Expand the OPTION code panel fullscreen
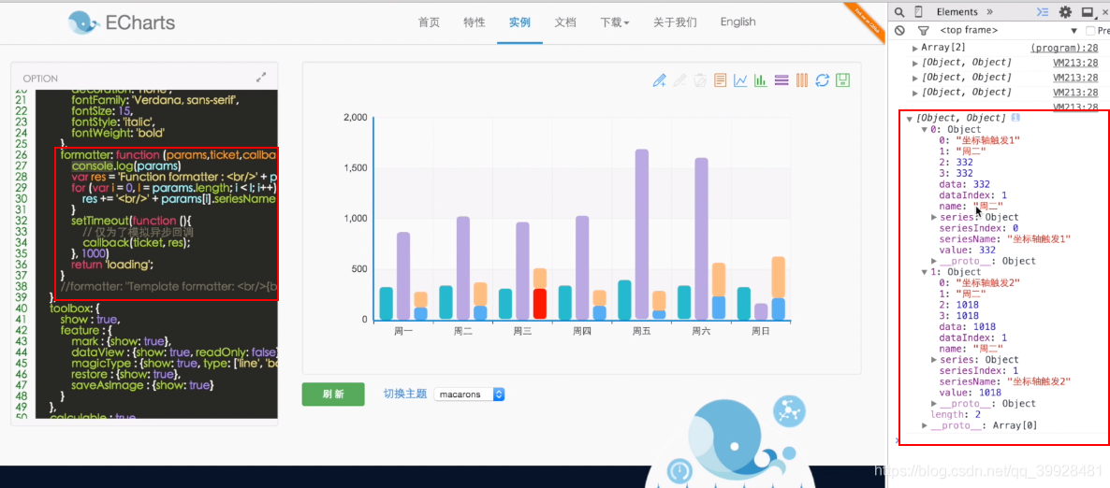This screenshot has height=488, width=1110. (260, 77)
